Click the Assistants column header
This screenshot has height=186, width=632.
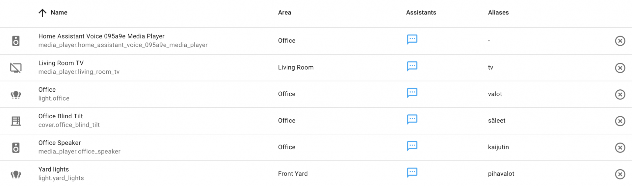point(421,12)
